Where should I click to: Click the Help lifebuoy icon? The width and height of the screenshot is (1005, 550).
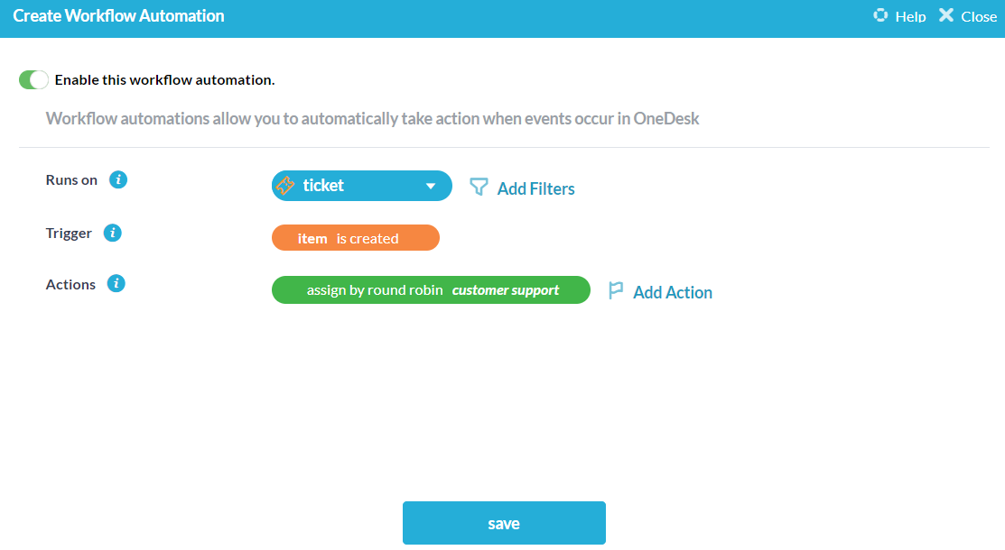(x=880, y=15)
